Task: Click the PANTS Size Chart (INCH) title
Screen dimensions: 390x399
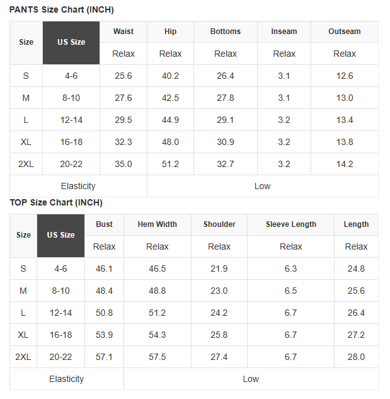Action: 62,9
